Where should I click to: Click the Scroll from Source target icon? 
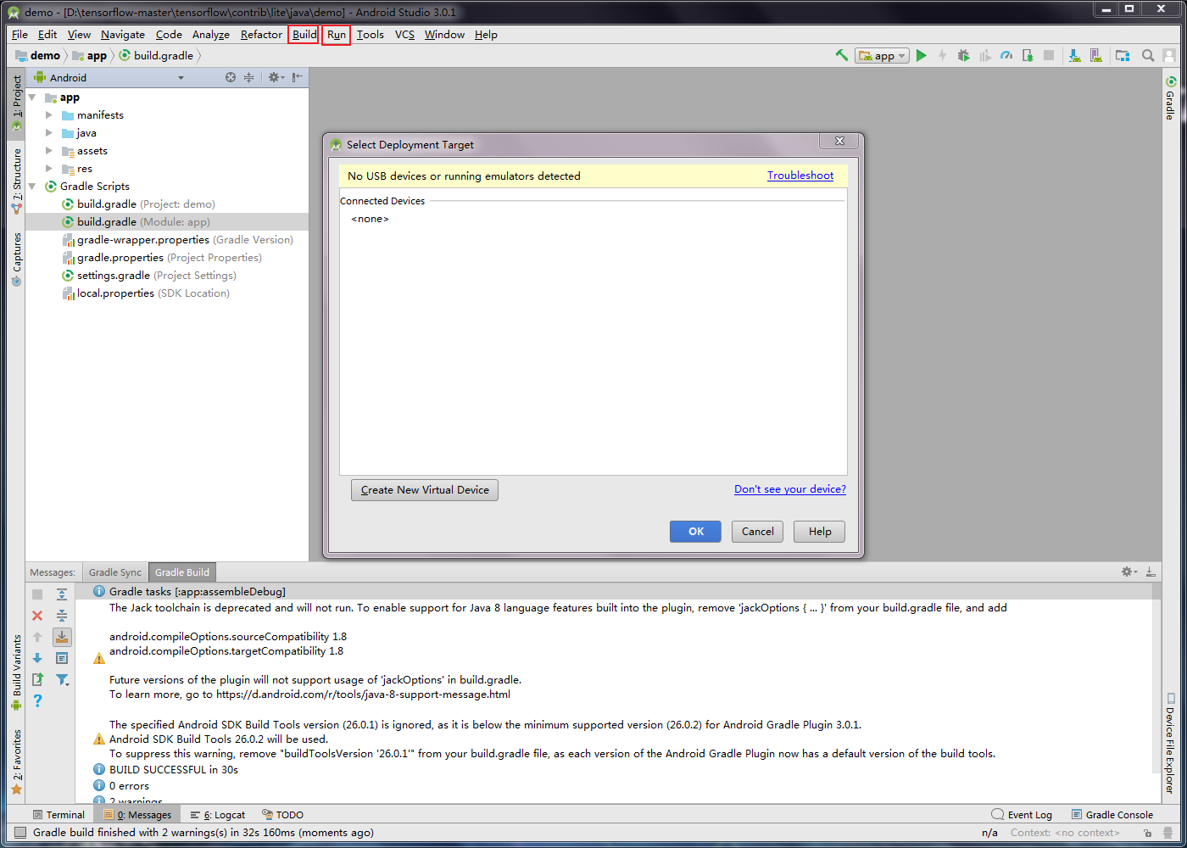[231, 77]
